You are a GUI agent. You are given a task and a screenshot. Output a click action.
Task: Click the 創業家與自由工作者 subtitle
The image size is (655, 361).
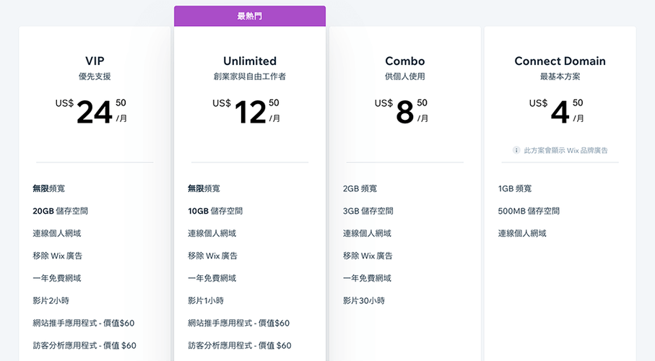coord(250,77)
